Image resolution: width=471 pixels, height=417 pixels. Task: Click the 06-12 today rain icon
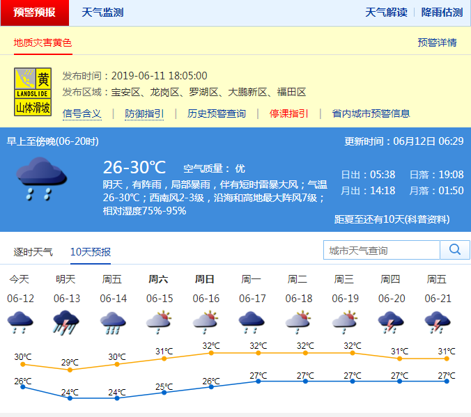(20, 323)
